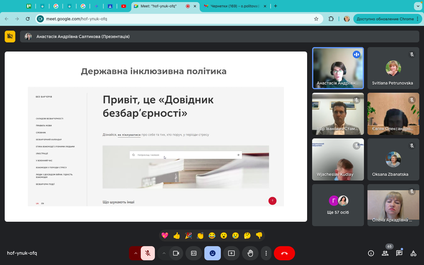Screen dimensions: 424x265
Task: Raise hand in the meeting
Action: coord(250,253)
